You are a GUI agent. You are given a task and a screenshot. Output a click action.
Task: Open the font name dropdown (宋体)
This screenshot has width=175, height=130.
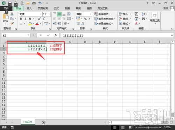[41, 14]
